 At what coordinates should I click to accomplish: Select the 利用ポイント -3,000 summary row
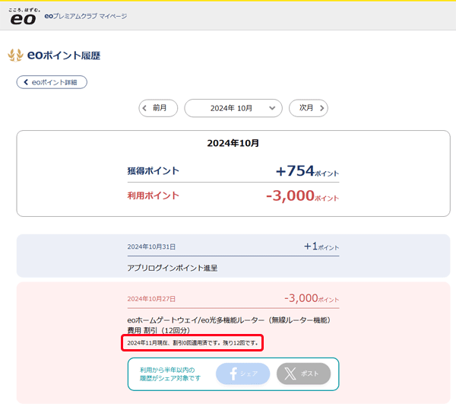(233, 196)
